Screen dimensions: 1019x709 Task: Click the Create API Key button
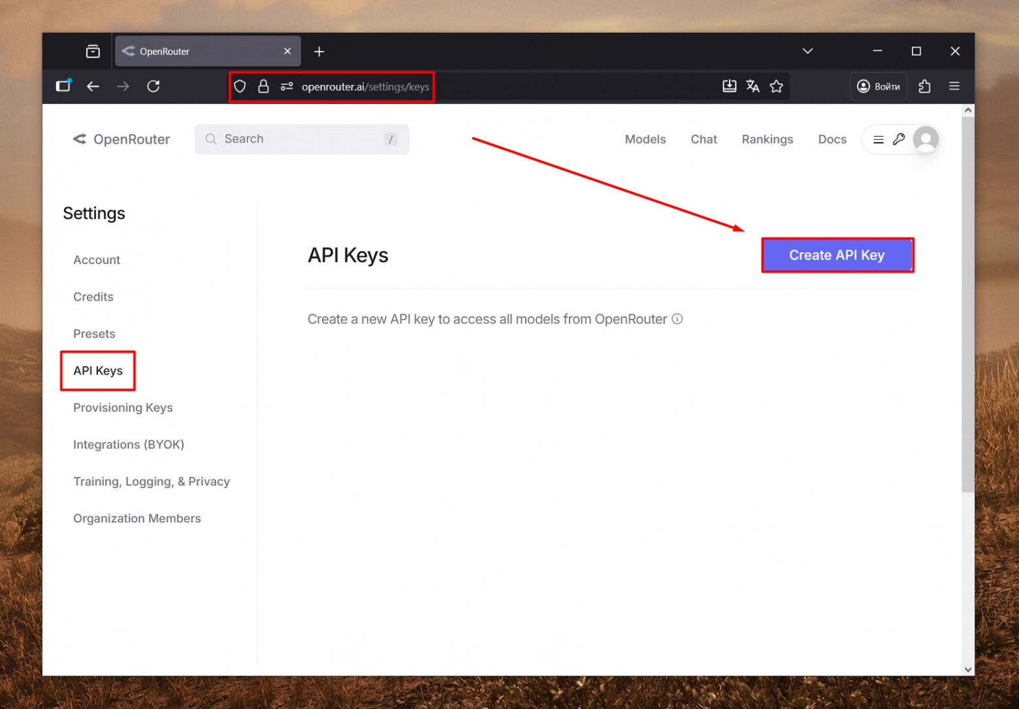[837, 255]
